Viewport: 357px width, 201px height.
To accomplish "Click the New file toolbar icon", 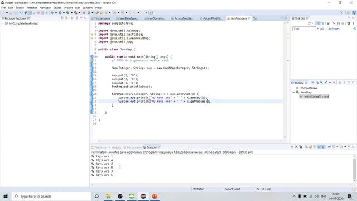I will [3, 13].
